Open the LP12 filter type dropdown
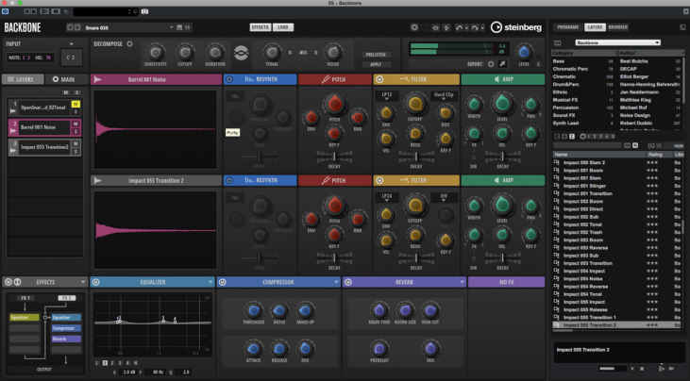The width and height of the screenshot is (690, 381). click(x=386, y=95)
